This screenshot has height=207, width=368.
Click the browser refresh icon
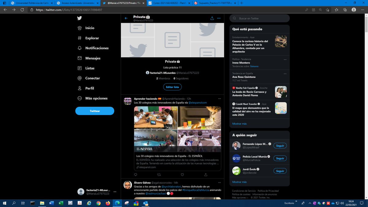(22, 10)
